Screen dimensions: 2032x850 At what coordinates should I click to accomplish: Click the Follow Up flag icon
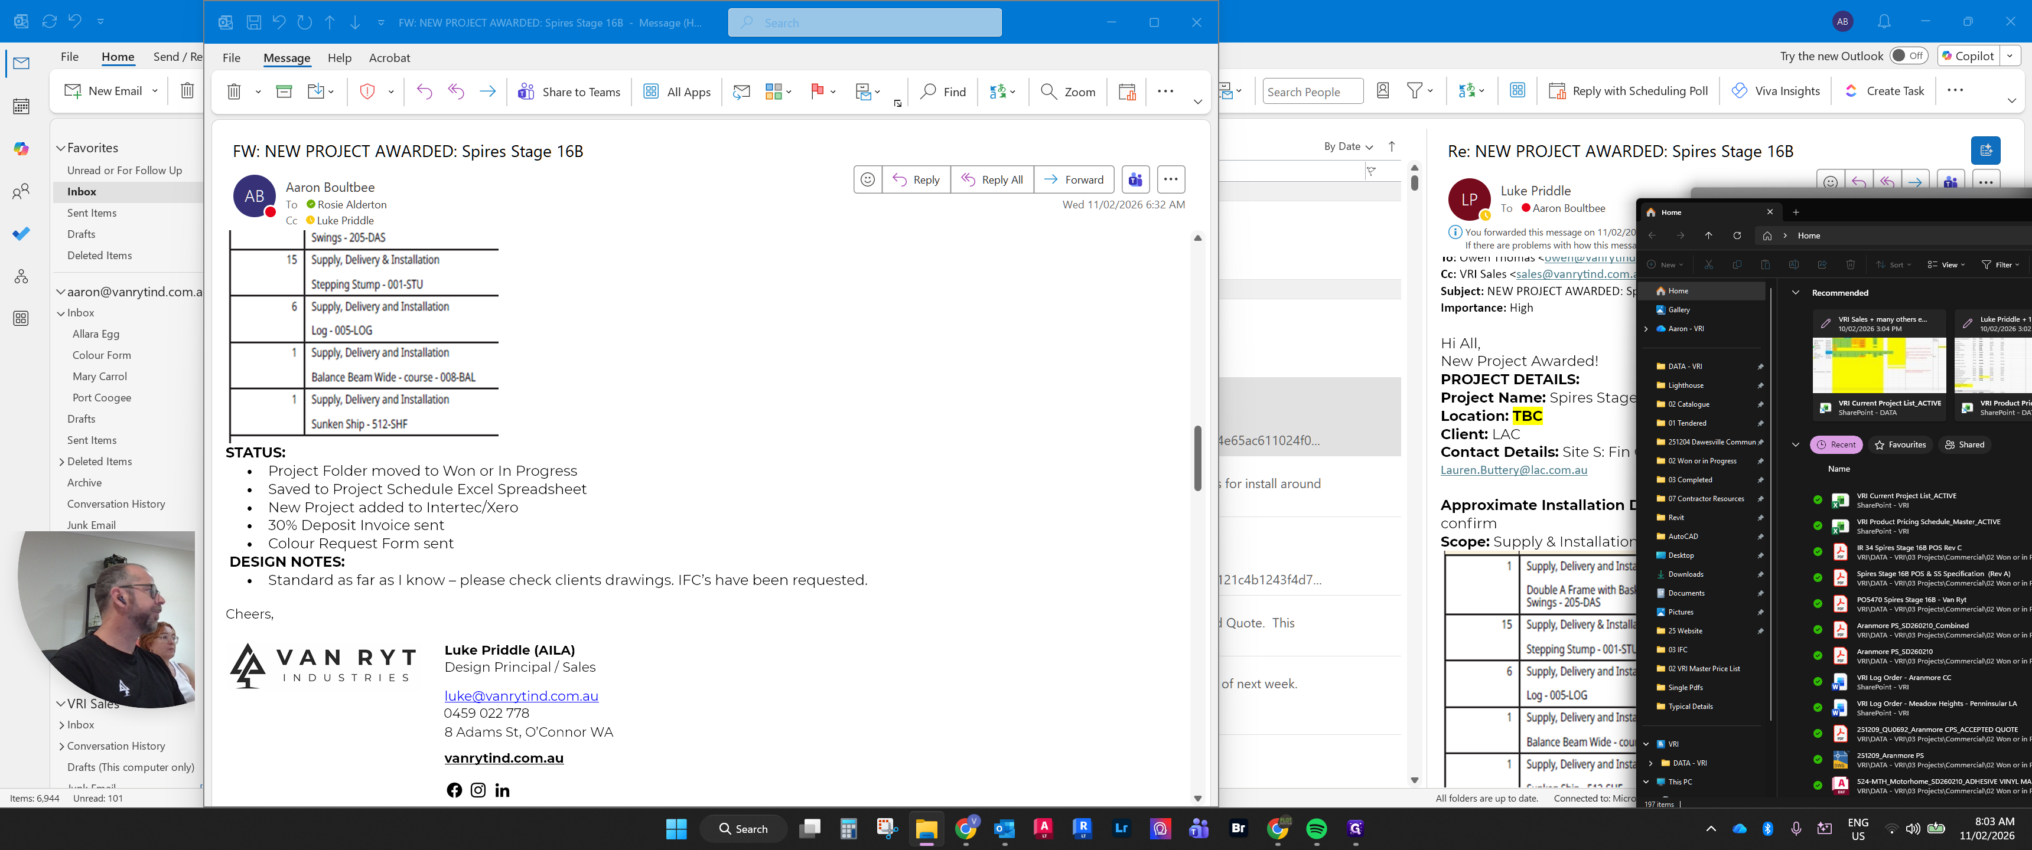point(817,91)
